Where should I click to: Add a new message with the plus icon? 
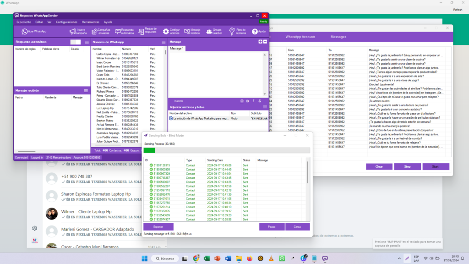tap(260, 42)
